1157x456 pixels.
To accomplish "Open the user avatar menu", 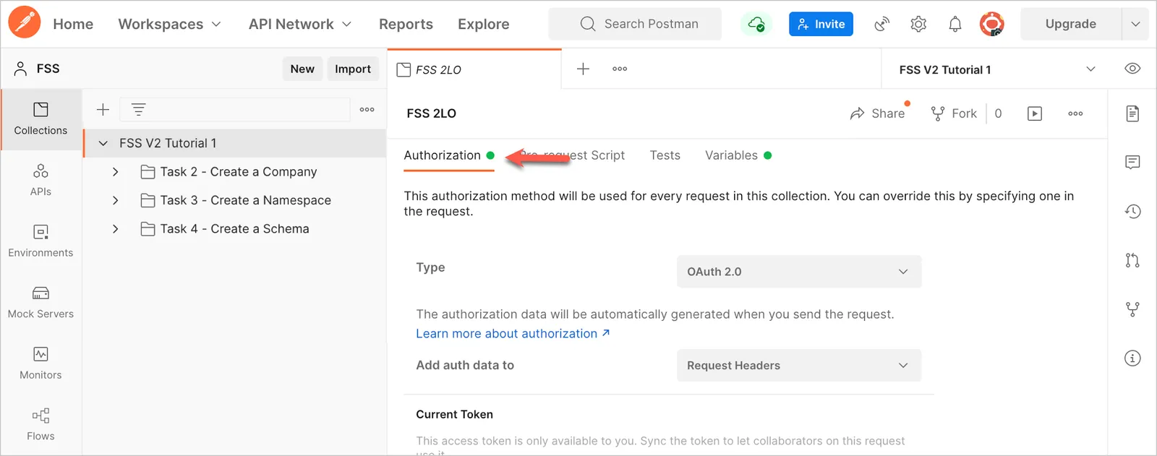I will coord(991,24).
